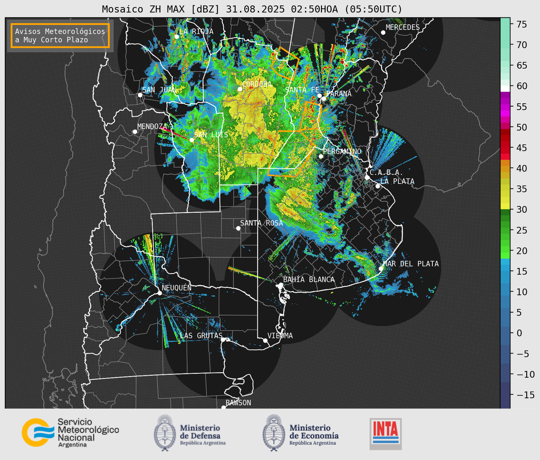Click the white marker dot for Las Grutas
Screen dimensions: 540x460
[223, 339]
